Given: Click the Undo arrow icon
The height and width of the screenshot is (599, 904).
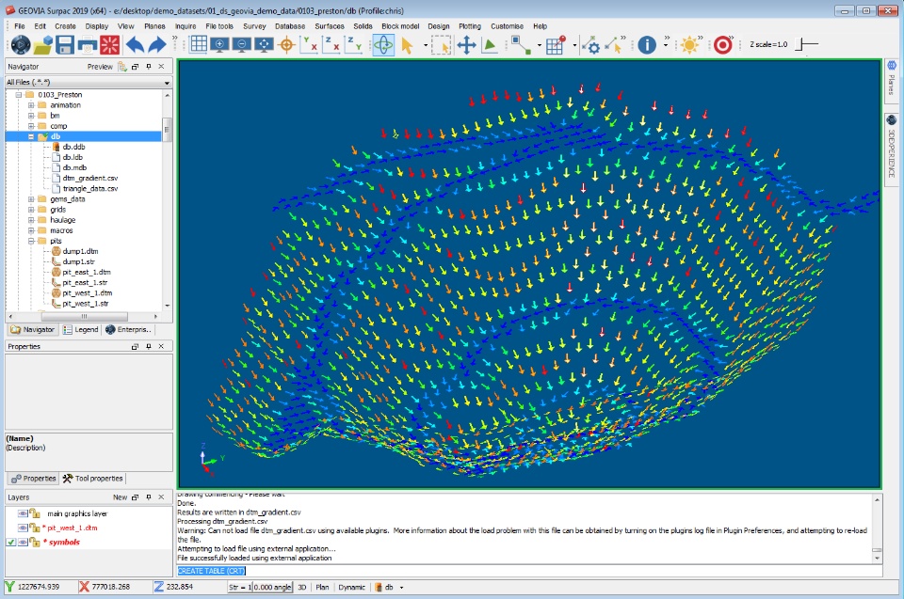Looking at the screenshot, I should (136, 45).
